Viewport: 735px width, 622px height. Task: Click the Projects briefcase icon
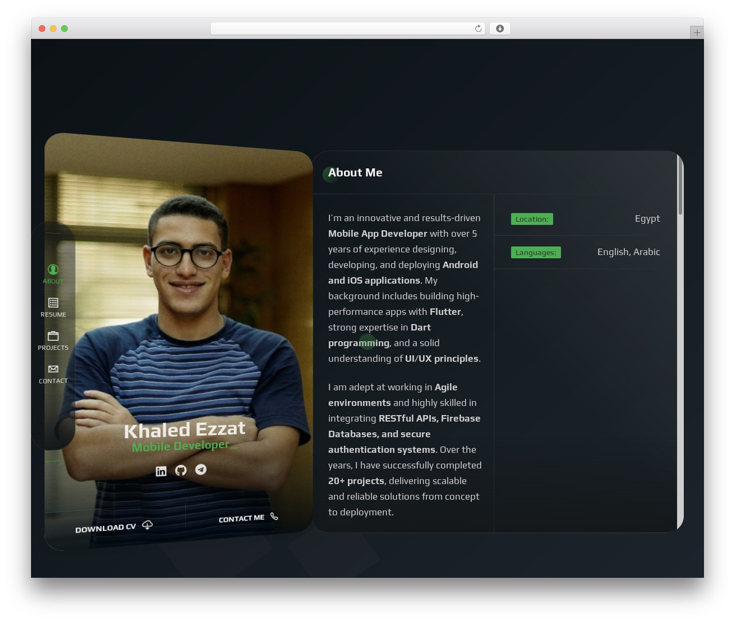click(53, 336)
